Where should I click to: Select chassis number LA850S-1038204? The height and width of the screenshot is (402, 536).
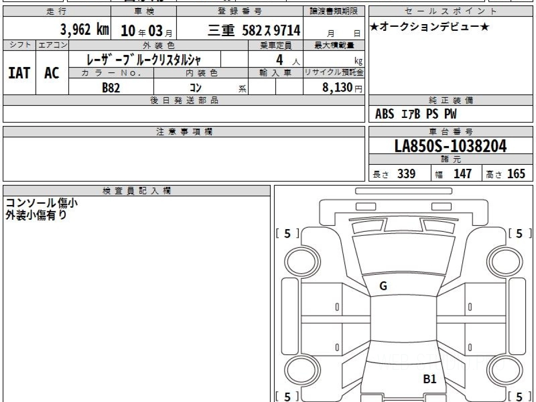click(451, 146)
